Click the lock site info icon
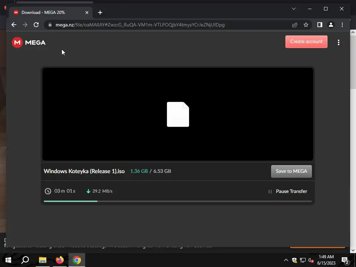Image resolution: width=356 pixels, height=267 pixels. (50, 25)
